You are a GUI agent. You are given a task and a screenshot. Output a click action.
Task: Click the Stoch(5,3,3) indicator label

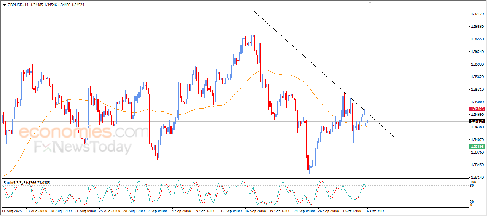[13, 183]
